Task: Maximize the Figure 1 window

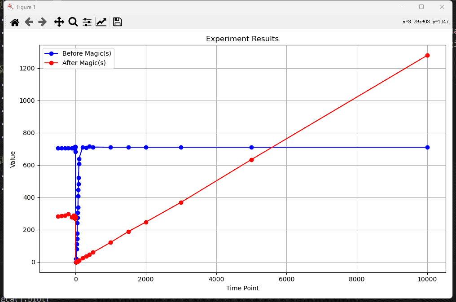Action: [421, 7]
